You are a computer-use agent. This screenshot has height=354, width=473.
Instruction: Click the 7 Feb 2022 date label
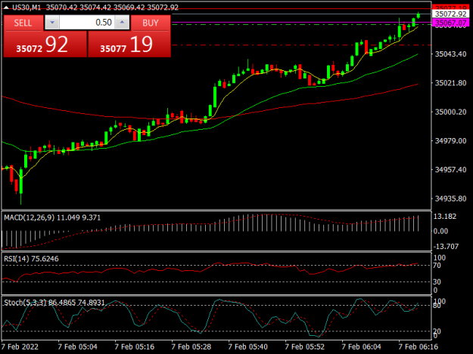pos(20,346)
